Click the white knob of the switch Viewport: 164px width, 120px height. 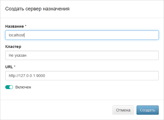point(11,87)
